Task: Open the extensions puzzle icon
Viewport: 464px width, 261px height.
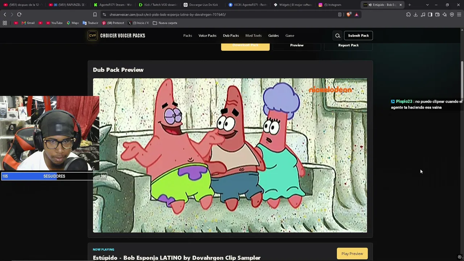Action: tap(409, 14)
